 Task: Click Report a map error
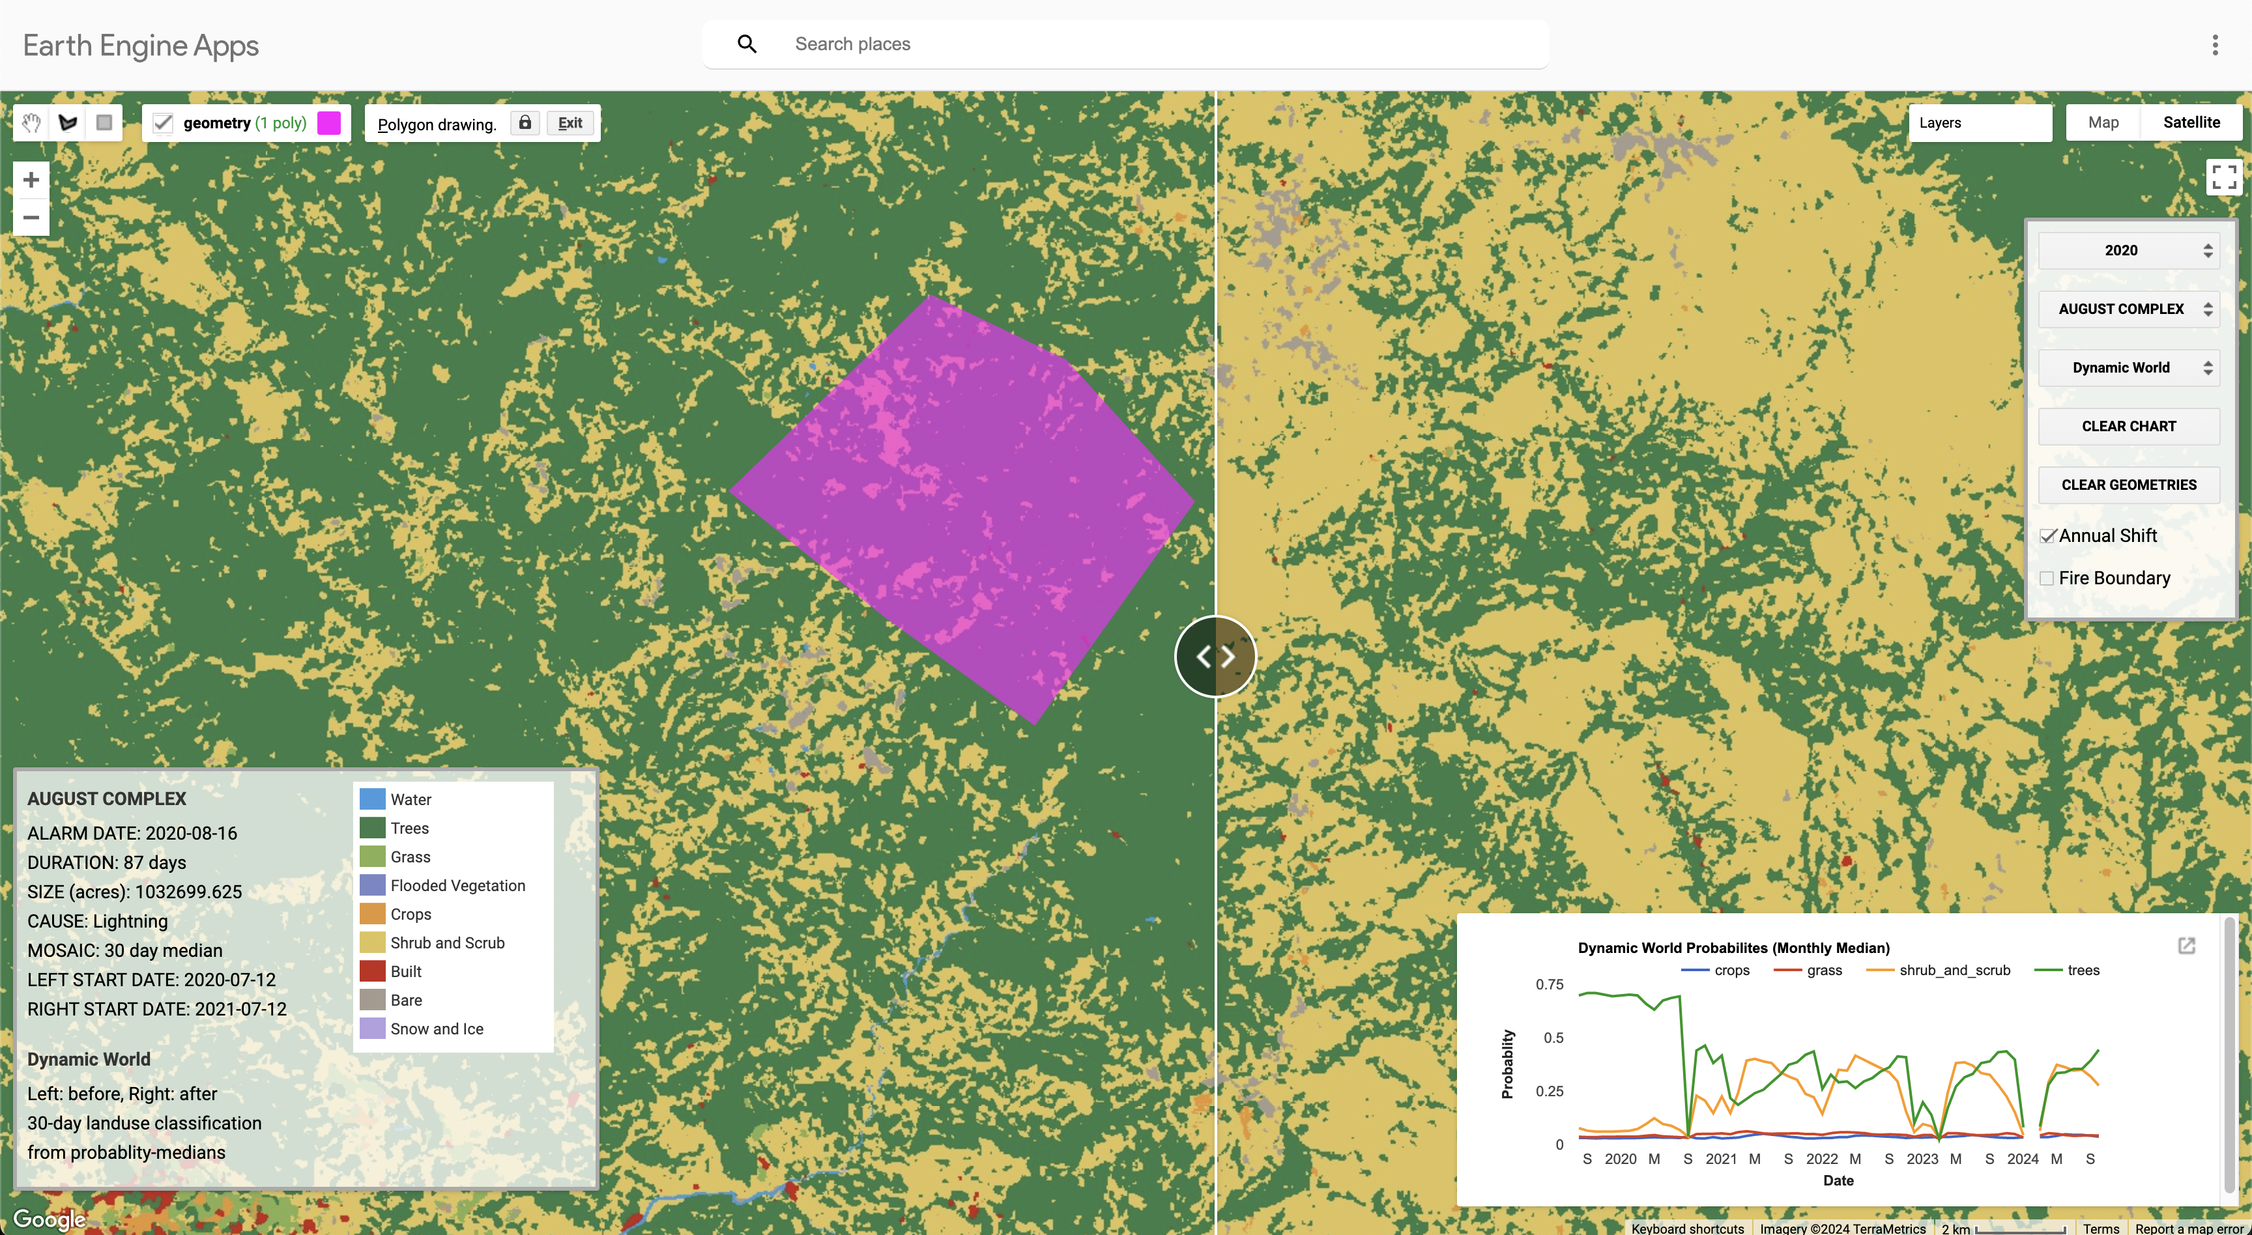[x=2189, y=1228]
